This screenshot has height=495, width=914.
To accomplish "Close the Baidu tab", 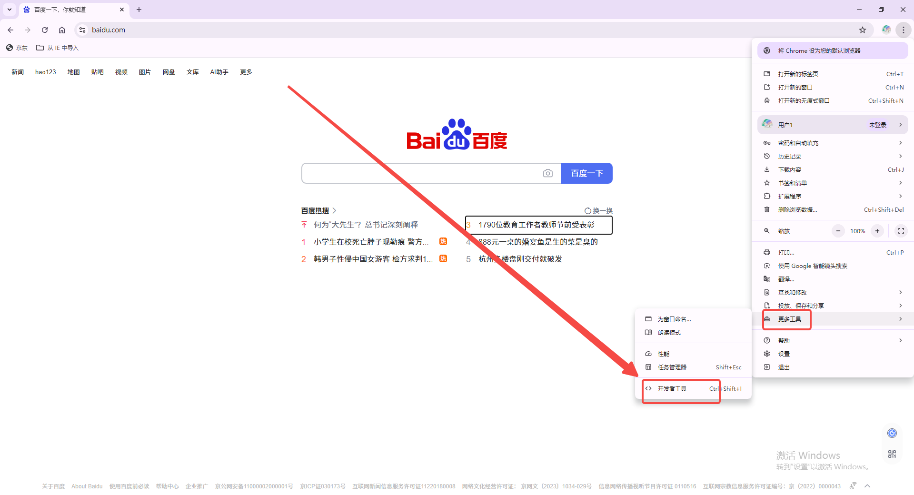I will 122,10.
